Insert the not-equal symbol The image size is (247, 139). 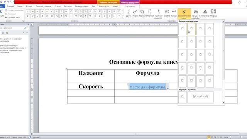tap(42, 11)
